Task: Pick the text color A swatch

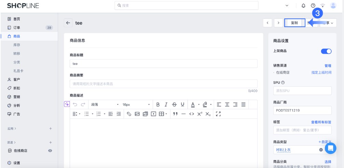Action: (193, 104)
